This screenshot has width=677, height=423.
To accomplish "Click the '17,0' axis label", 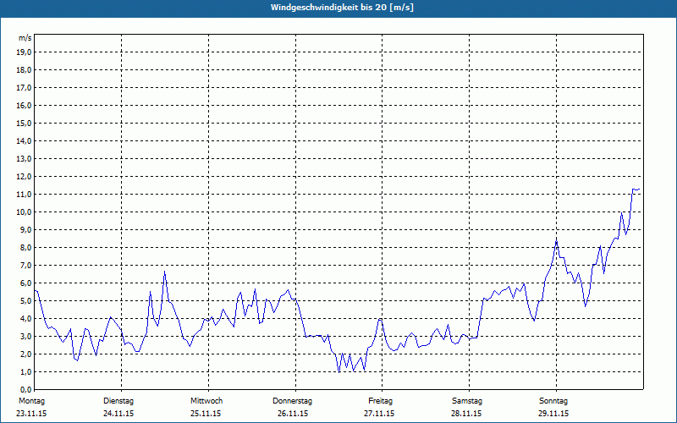I will click(24, 88).
